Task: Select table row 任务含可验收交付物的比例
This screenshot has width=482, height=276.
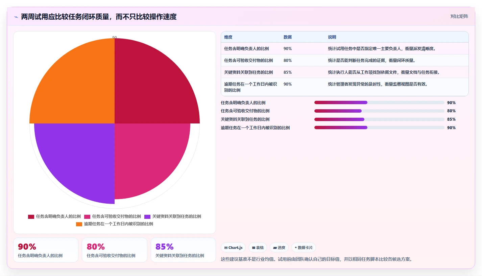Action: [x=345, y=60]
